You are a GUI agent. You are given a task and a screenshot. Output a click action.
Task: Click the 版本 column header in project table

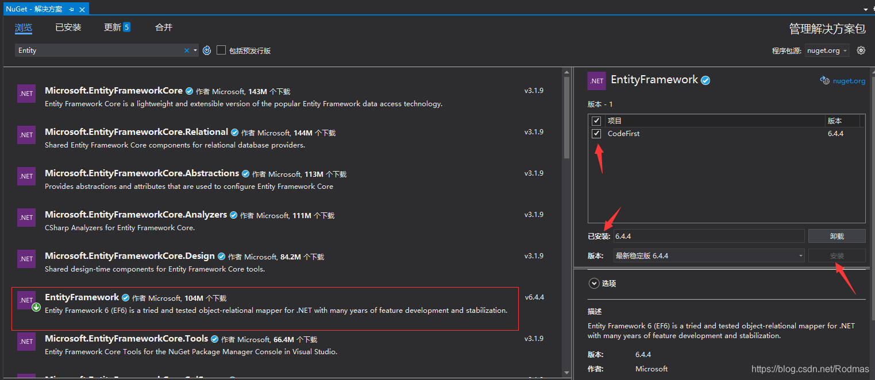tap(834, 121)
